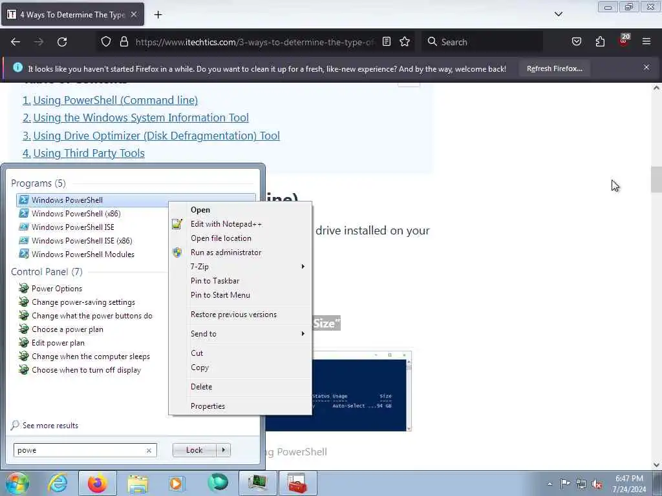This screenshot has width=662, height=496.
Task: Choose Cut from the context menu
Action: tap(240, 353)
